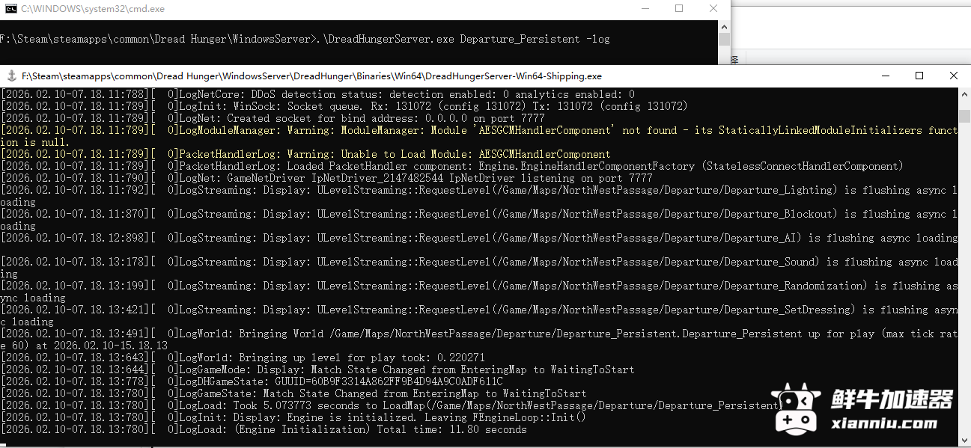Close the cmd.exe window
Viewport: 971px width, 448px height.
713,9
